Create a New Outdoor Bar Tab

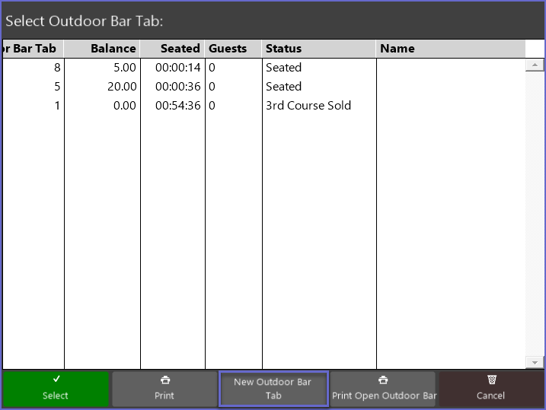(273, 389)
